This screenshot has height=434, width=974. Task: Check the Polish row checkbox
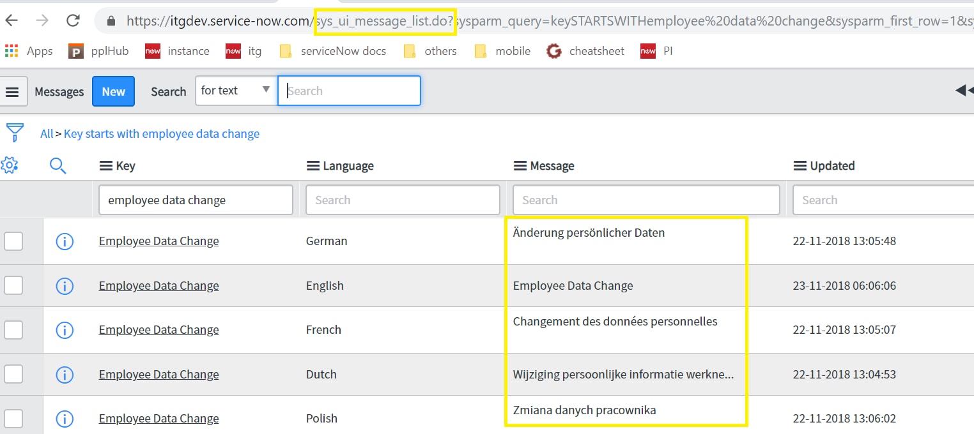[x=13, y=419]
